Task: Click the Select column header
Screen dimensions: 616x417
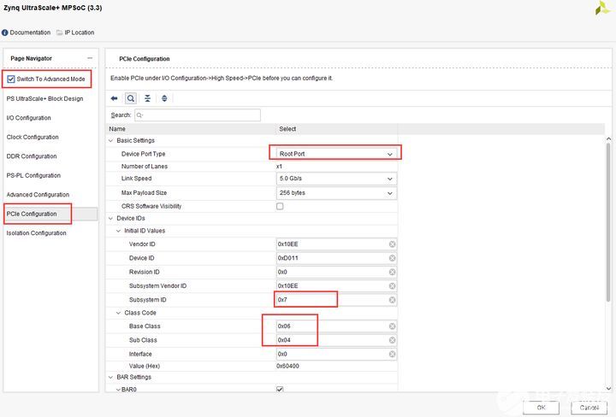Action: (337, 129)
